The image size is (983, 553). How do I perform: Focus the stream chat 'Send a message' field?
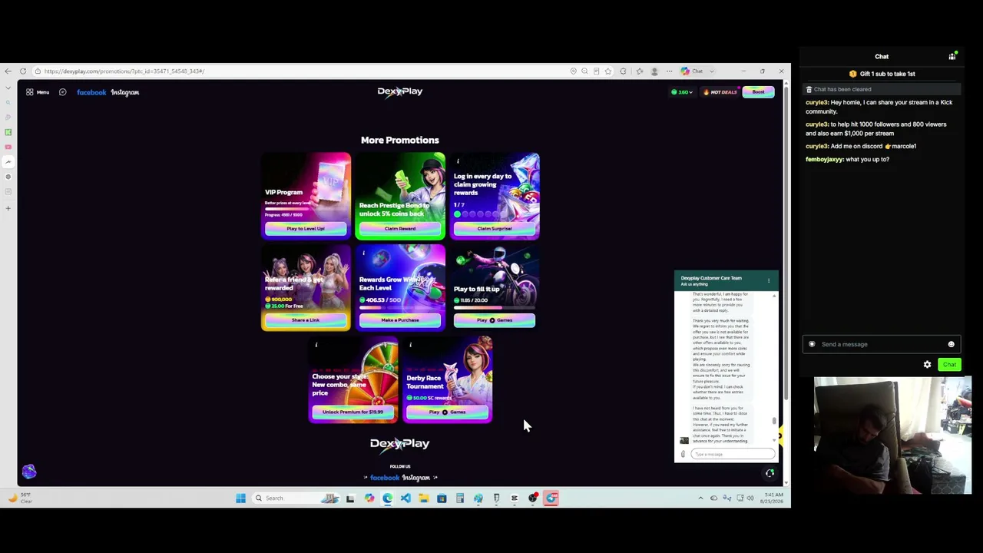pos(882,344)
